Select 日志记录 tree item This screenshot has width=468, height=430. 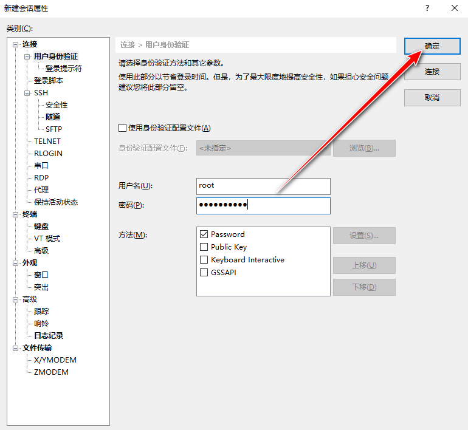point(49,336)
